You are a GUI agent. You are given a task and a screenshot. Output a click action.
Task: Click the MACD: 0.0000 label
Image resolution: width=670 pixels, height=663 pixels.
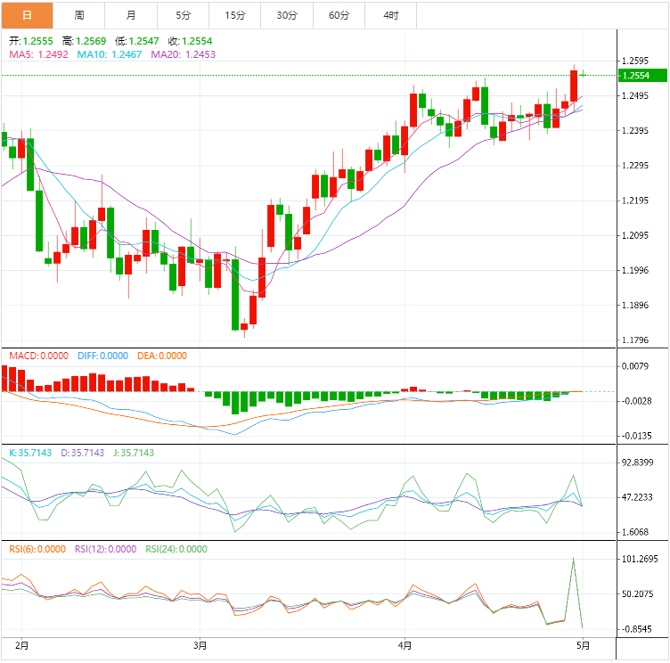click(x=38, y=356)
